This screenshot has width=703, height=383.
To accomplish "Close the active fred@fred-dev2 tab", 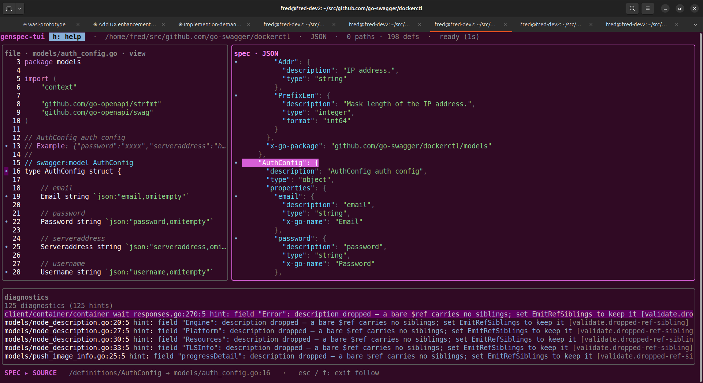I will [x=505, y=24].
